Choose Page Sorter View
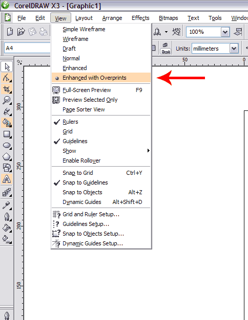The image size is (248, 320). tap(101, 109)
